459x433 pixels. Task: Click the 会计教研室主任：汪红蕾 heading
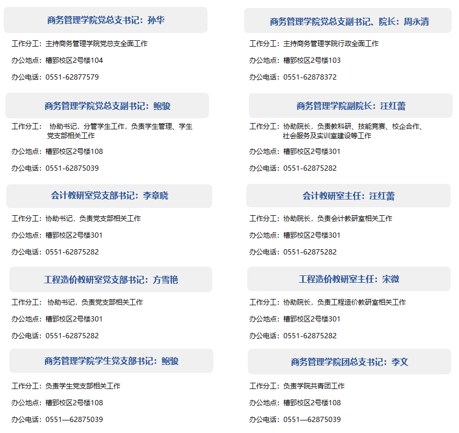[348, 196]
